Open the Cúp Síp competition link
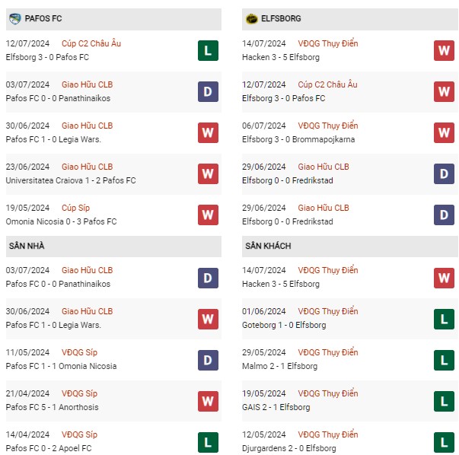459x455 pixels. [x=75, y=208]
